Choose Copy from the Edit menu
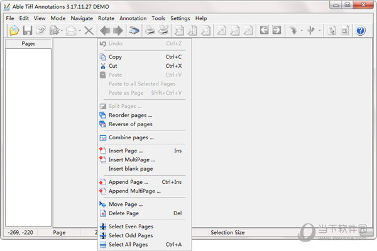This screenshot has width=377, height=251. [x=145, y=57]
